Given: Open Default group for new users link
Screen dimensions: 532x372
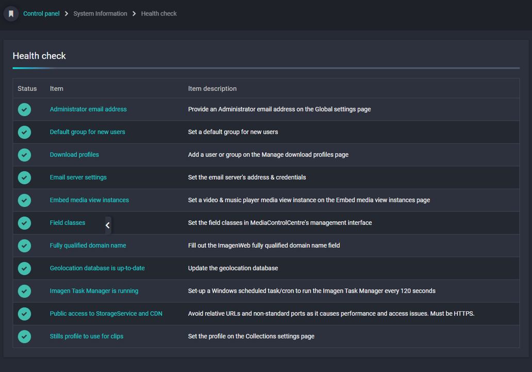Looking at the screenshot, I should click(x=88, y=132).
